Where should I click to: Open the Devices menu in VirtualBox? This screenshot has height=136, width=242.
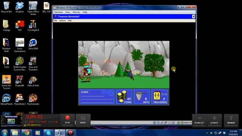(x=76, y=12)
